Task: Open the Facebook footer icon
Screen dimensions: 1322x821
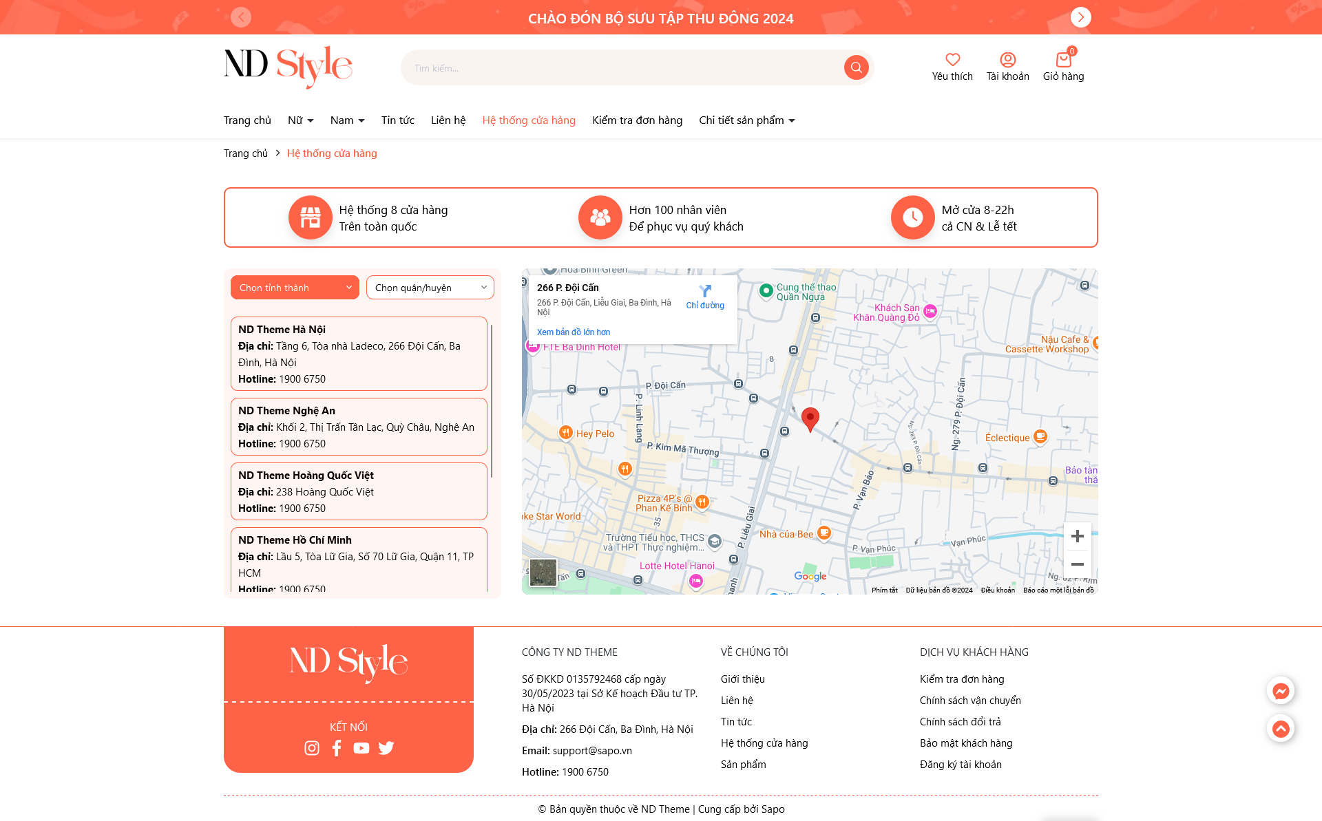Action: pos(337,748)
